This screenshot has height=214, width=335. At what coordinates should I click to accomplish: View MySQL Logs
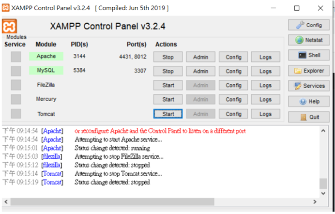(266, 71)
